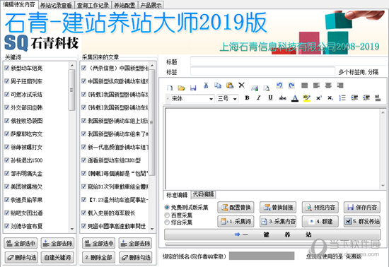The width and height of the screenshot is (389, 267).
Task: Pick the yellow highlight color
Action: tap(307, 98)
